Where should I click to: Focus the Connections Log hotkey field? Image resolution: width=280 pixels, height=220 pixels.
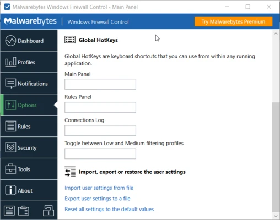100,130
